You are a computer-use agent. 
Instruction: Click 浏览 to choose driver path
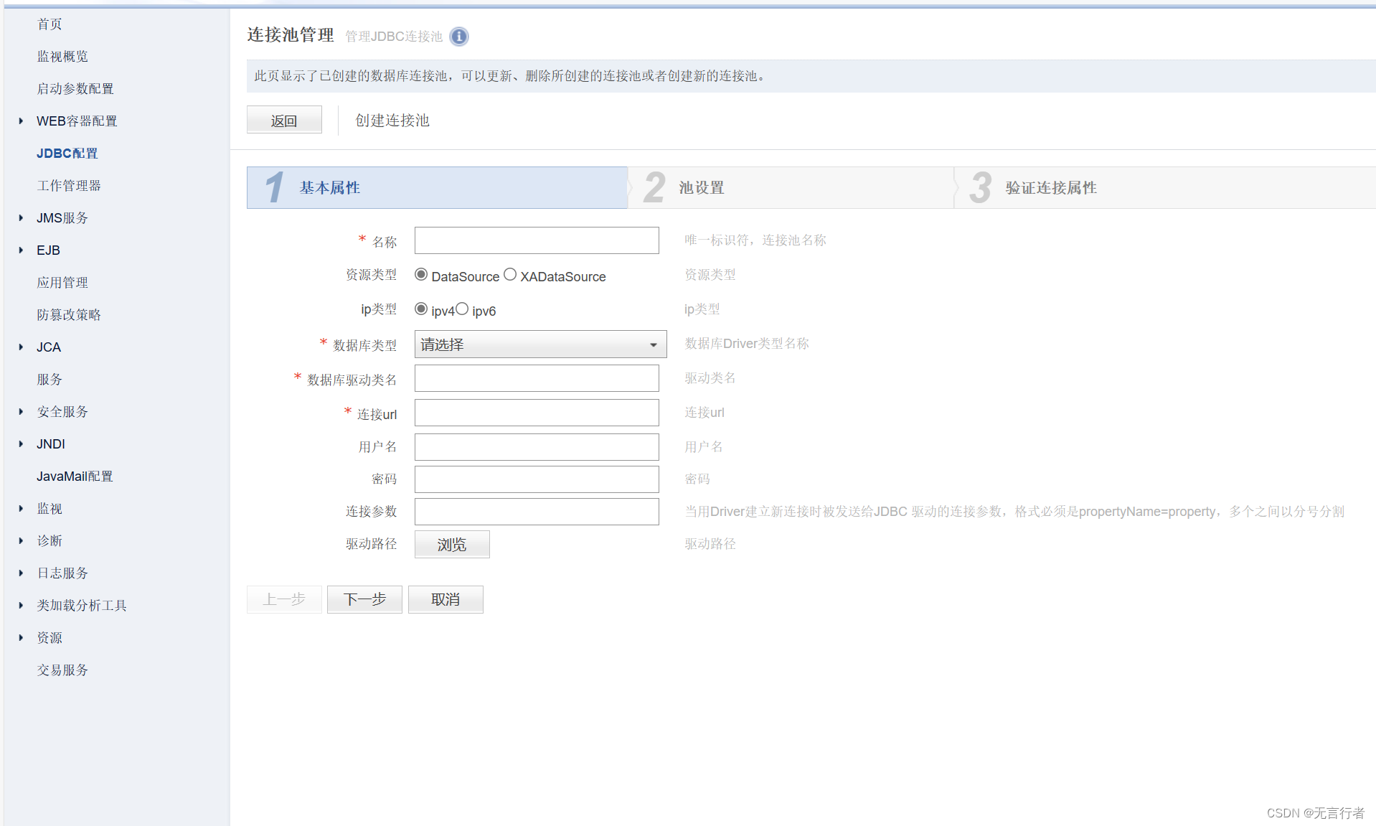click(x=452, y=545)
